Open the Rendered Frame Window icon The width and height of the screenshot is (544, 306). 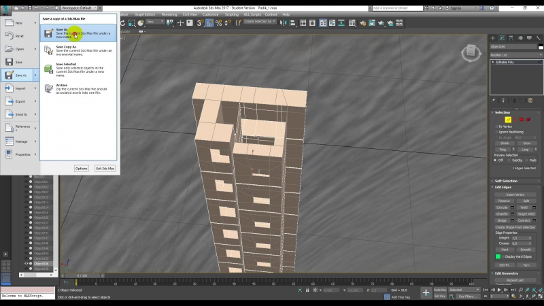(371, 23)
